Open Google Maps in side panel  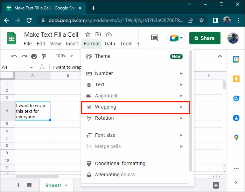pyautogui.click(x=236, y=138)
